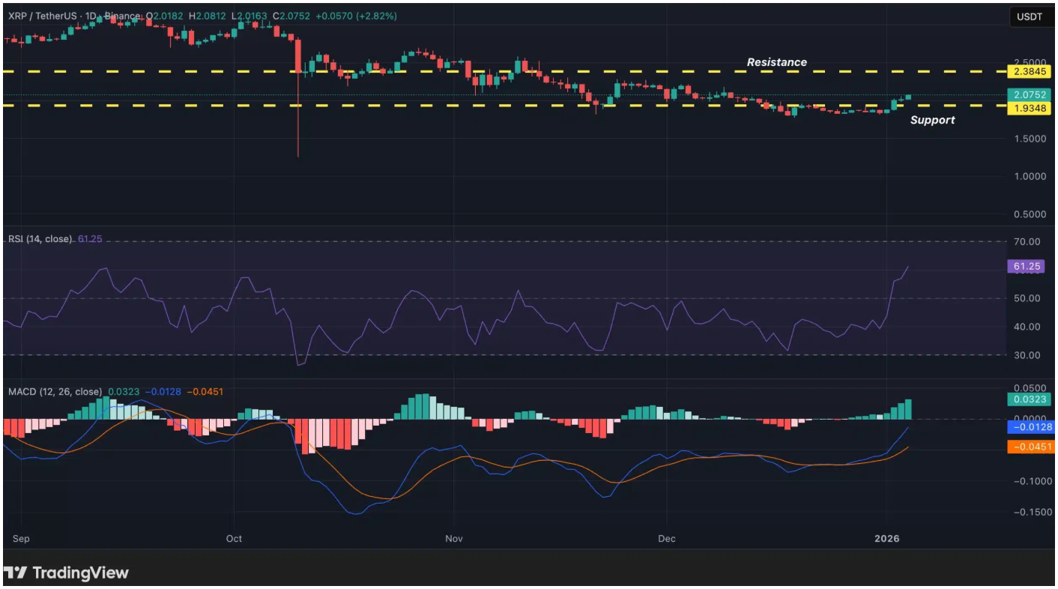Click the 2026 label on time axis
Screen dimensions: 1058x589
(886, 538)
